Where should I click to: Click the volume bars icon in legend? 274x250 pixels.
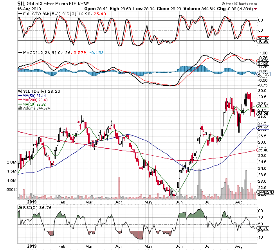point(20,108)
